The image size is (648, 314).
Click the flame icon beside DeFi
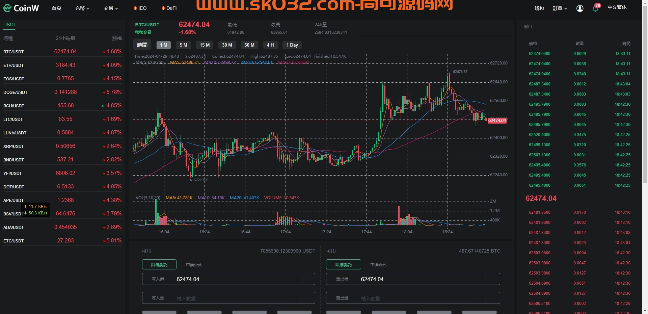point(163,8)
